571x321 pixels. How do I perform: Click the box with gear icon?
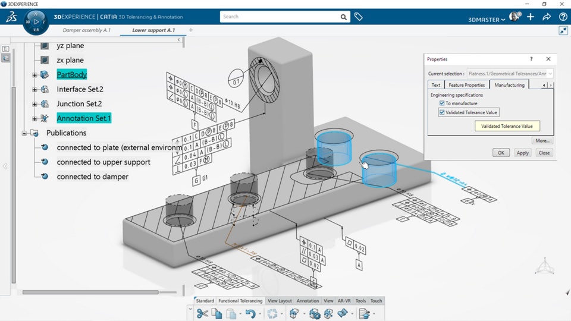point(315,313)
